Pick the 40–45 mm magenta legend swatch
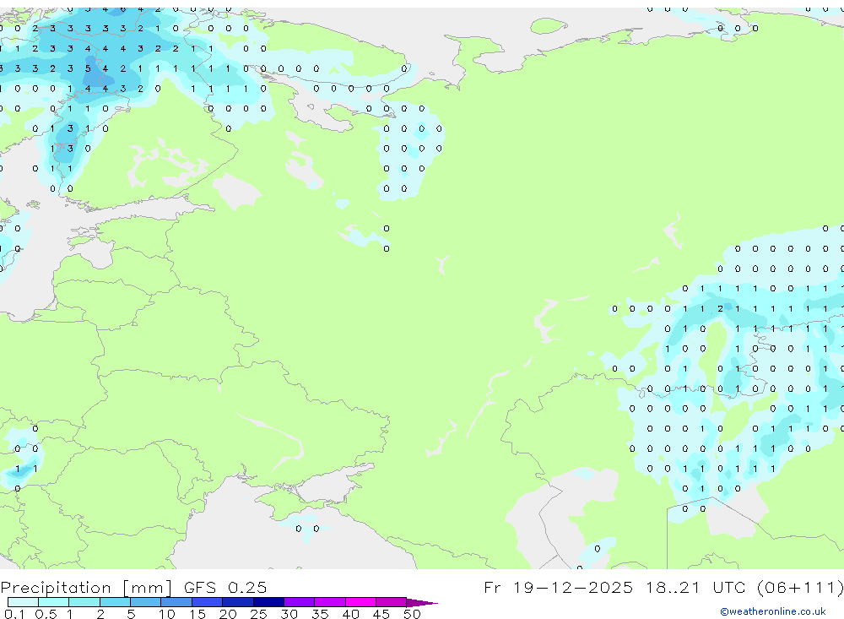Image resolution: width=844 pixels, height=619 pixels. coord(360,602)
